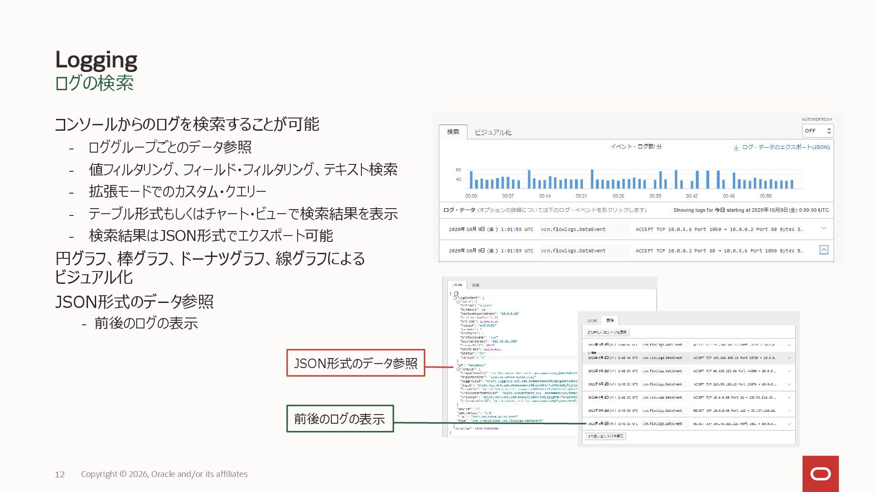Click the show older entries button at bottom
This screenshot has width=875, height=492.
pyautogui.click(x=605, y=436)
